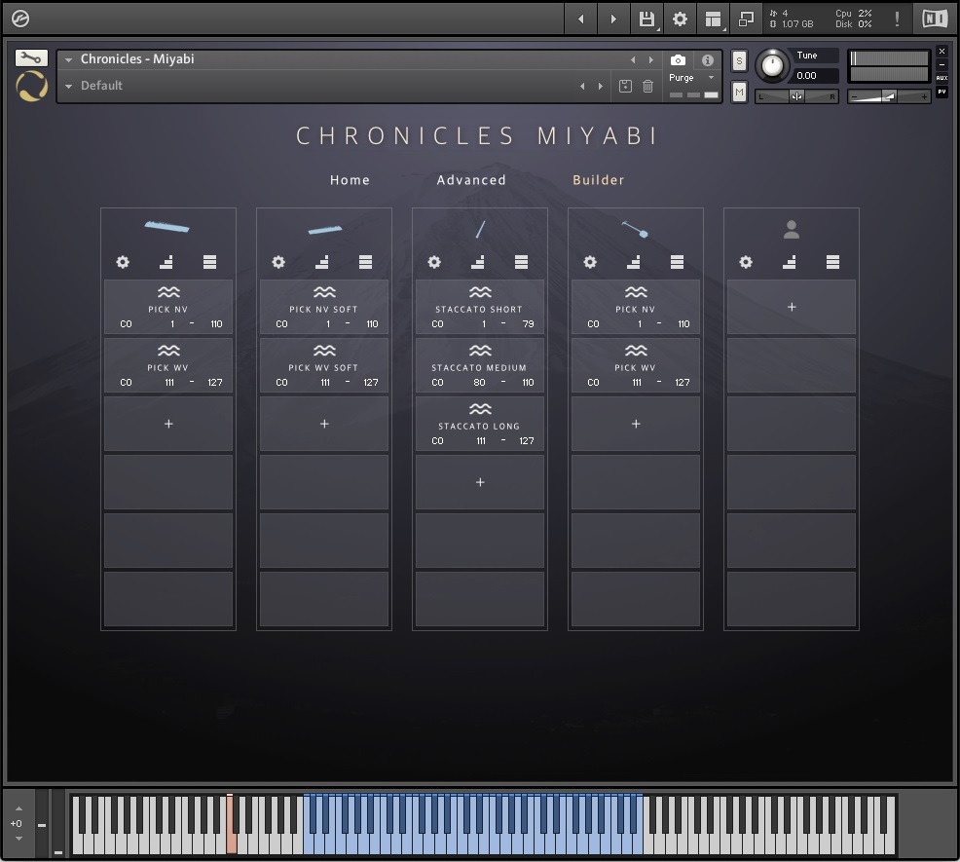Shift keyboard octave up arrow

(x=18, y=808)
